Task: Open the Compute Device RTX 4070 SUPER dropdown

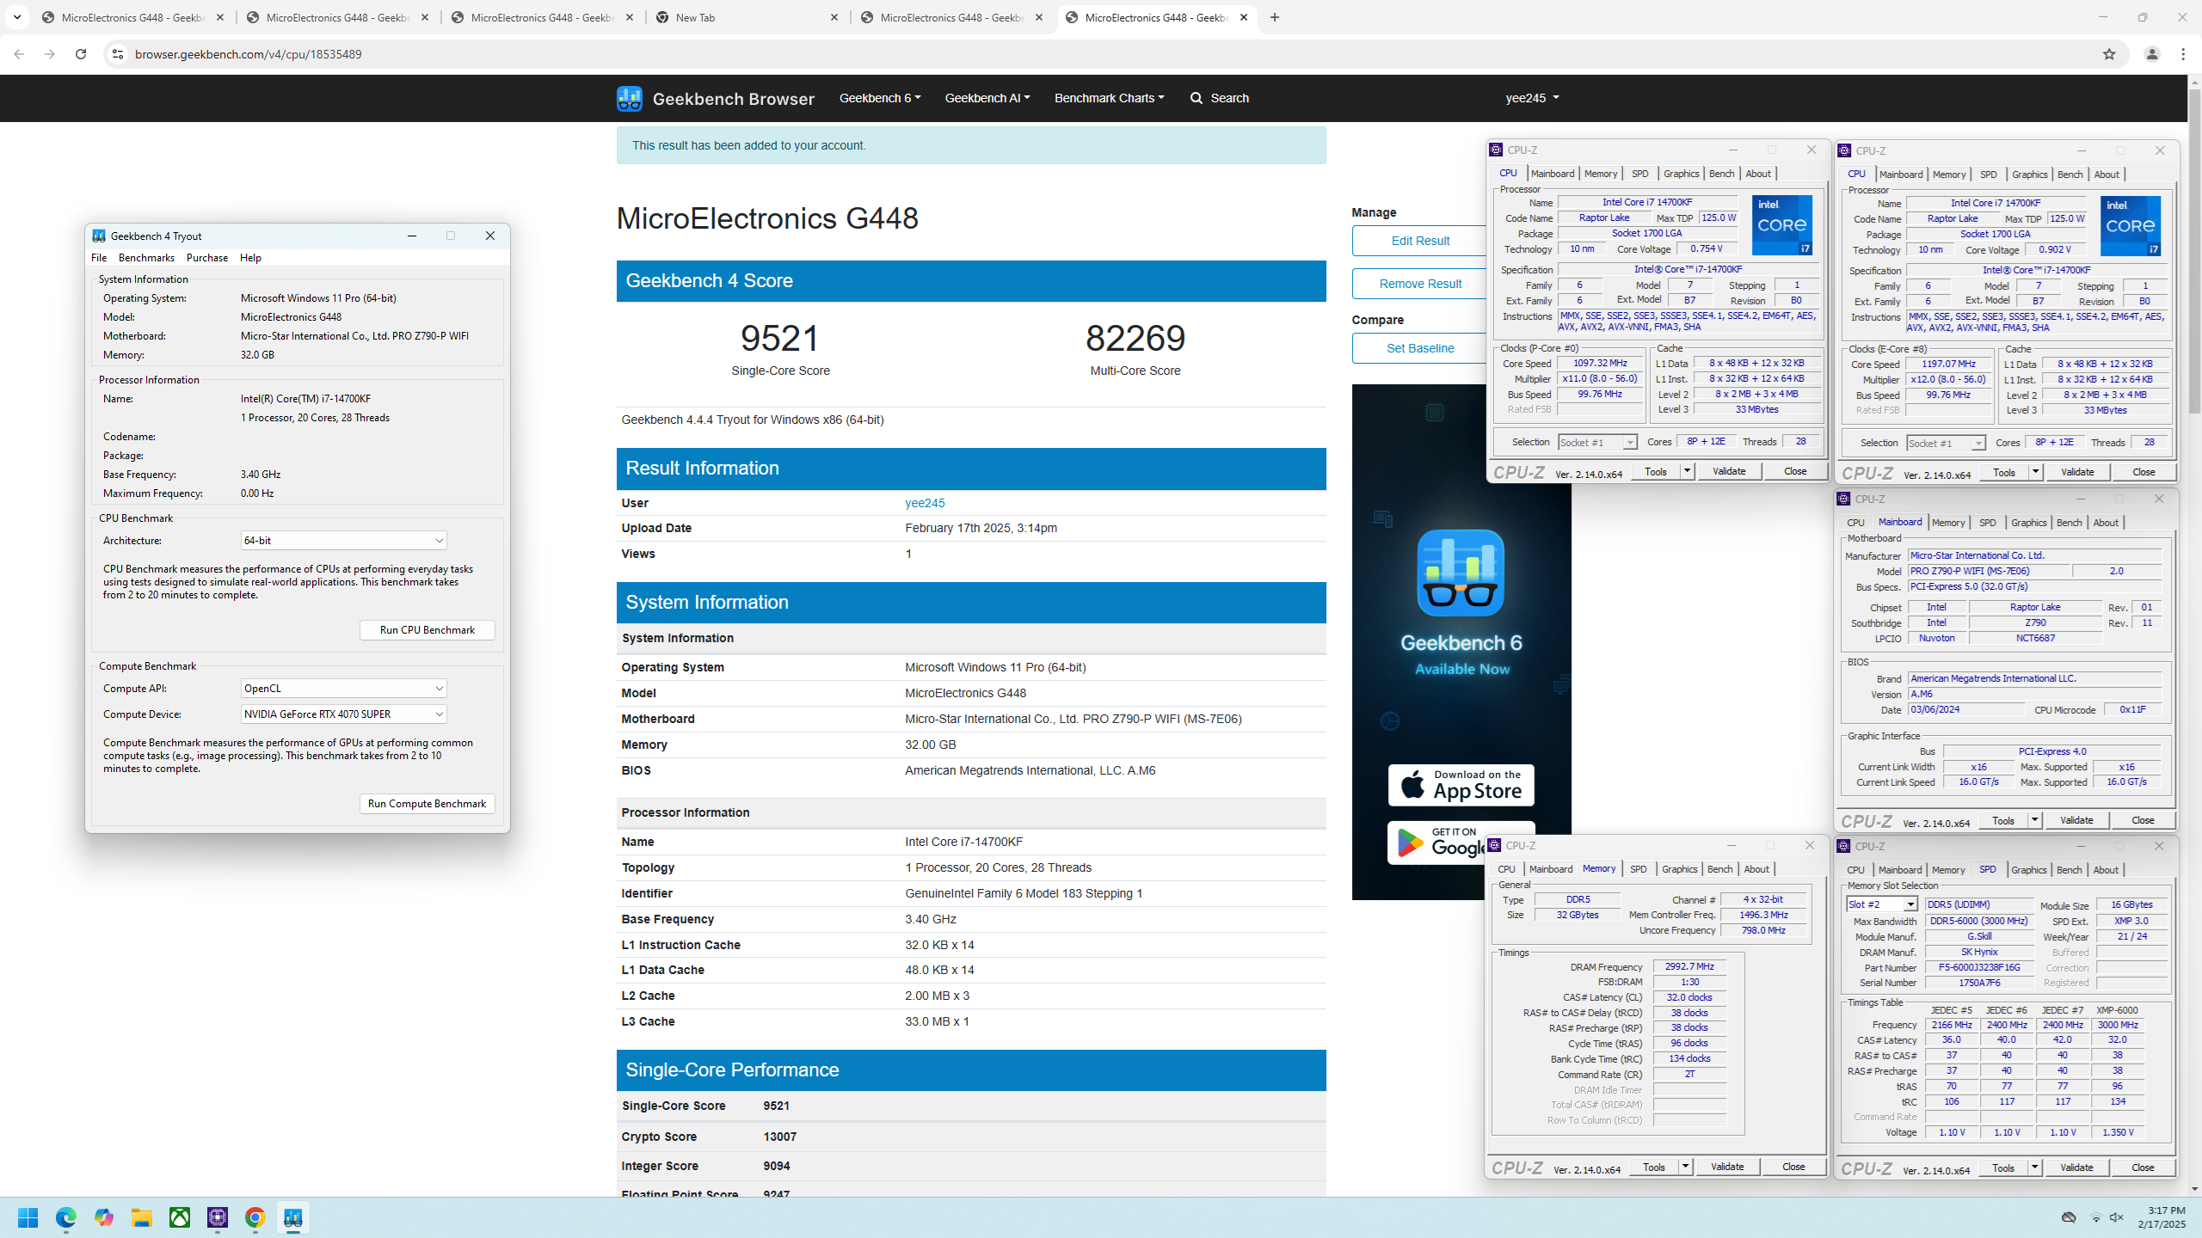Action: [x=343, y=714]
